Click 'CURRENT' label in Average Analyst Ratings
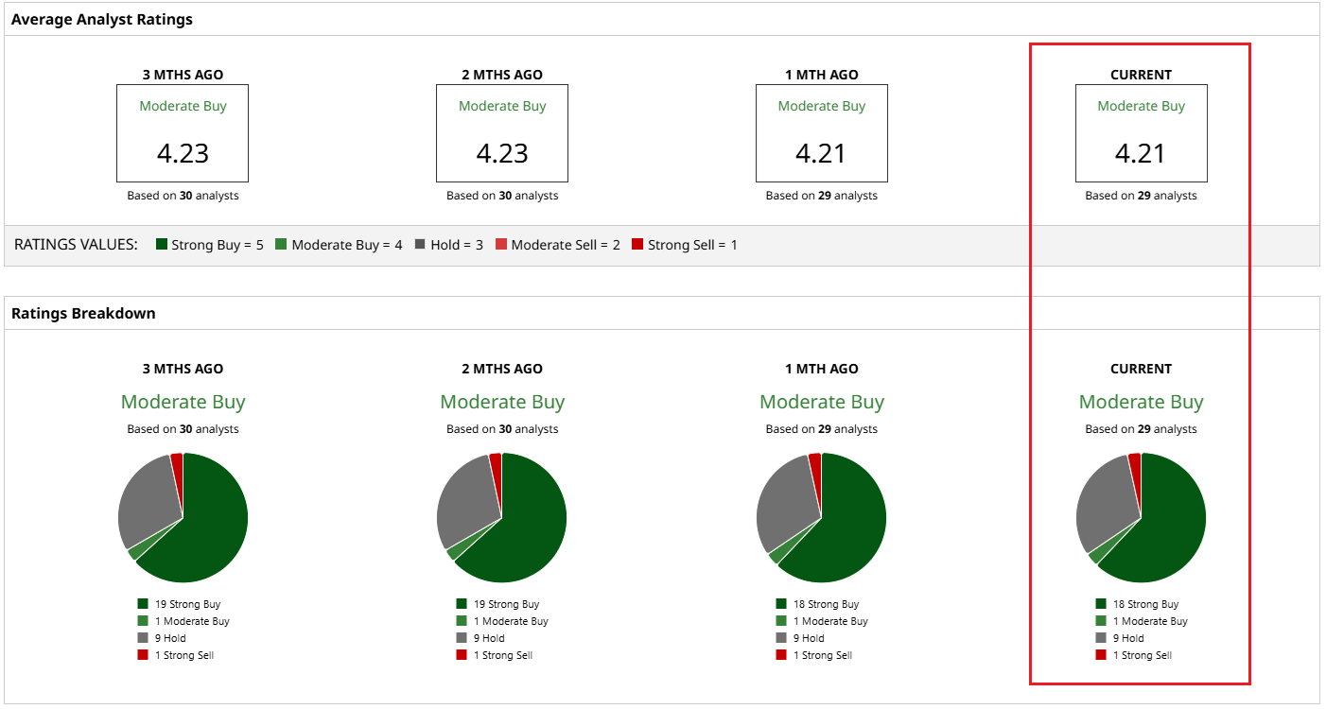This screenshot has height=709, width=1326. tap(1142, 75)
